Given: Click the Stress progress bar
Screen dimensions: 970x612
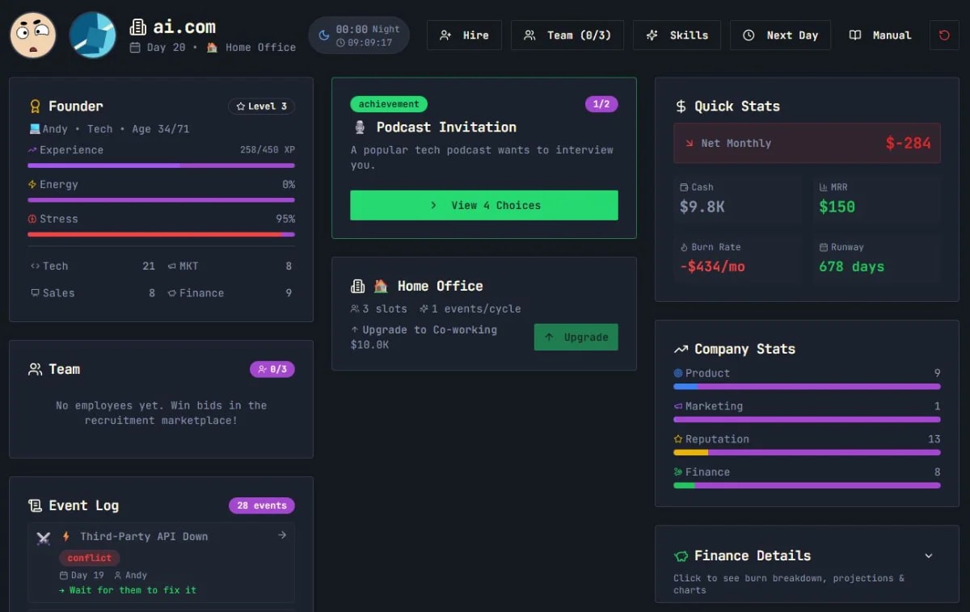Looking at the screenshot, I should [x=161, y=234].
